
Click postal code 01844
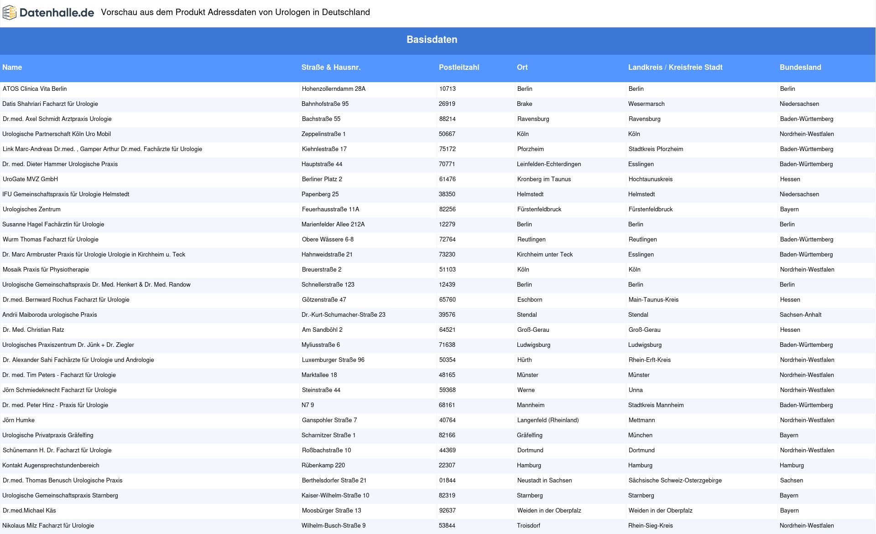[x=448, y=480]
